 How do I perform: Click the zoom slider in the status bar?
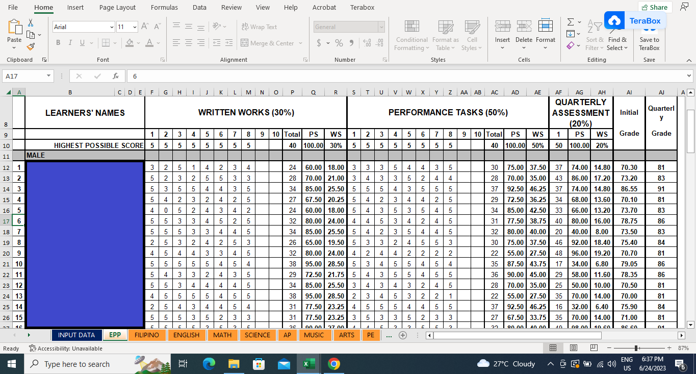point(636,348)
